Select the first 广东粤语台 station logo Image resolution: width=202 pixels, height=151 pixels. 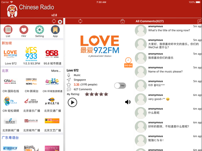click(x=11, y=148)
